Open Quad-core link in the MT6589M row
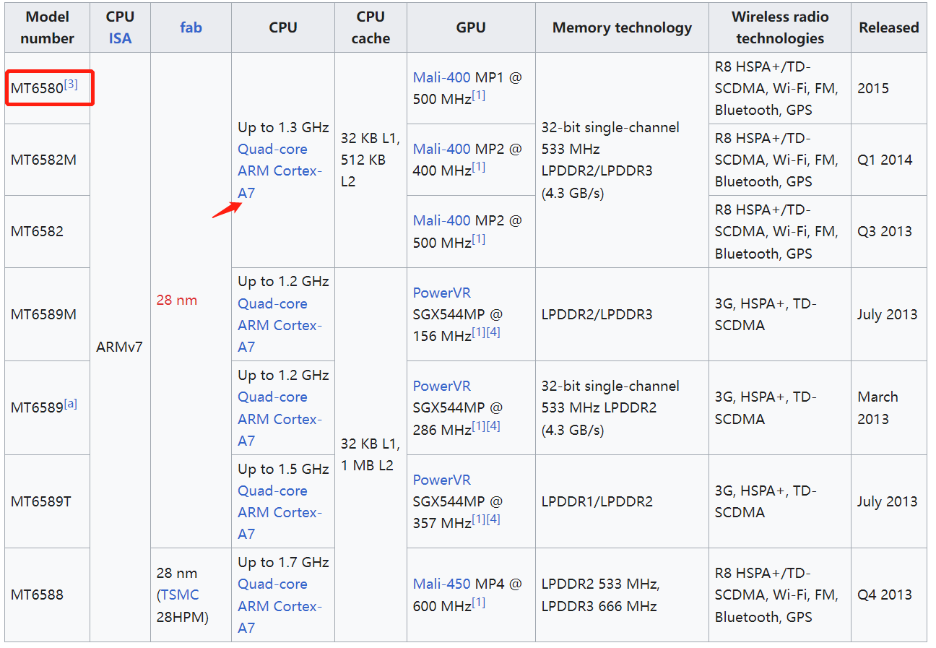 pyautogui.click(x=272, y=304)
